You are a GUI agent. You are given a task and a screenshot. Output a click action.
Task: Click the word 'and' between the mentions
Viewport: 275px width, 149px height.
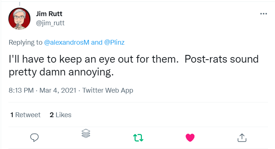[x=96, y=42]
